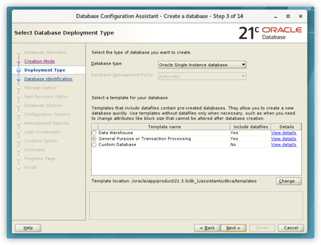
Task: Jump to the Database Identification step
Action: pyautogui.click(x=48, y=79)
